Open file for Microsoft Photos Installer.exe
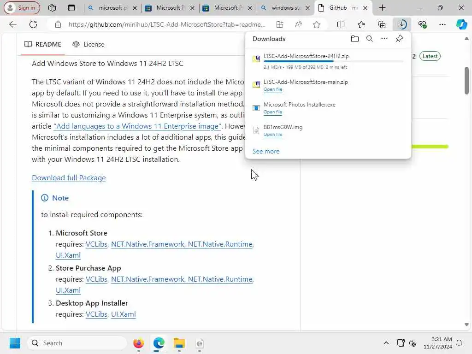The image size is (472, 354). click(273, 112)
